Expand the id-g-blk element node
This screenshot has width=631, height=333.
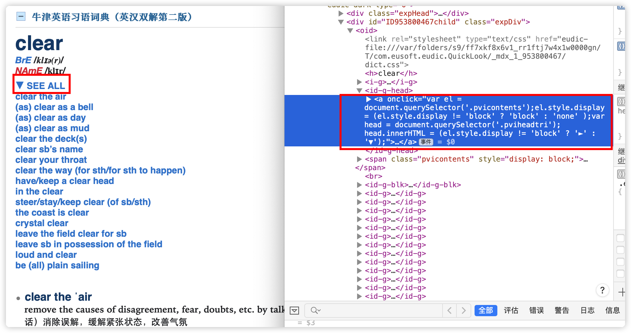[359, 185]
